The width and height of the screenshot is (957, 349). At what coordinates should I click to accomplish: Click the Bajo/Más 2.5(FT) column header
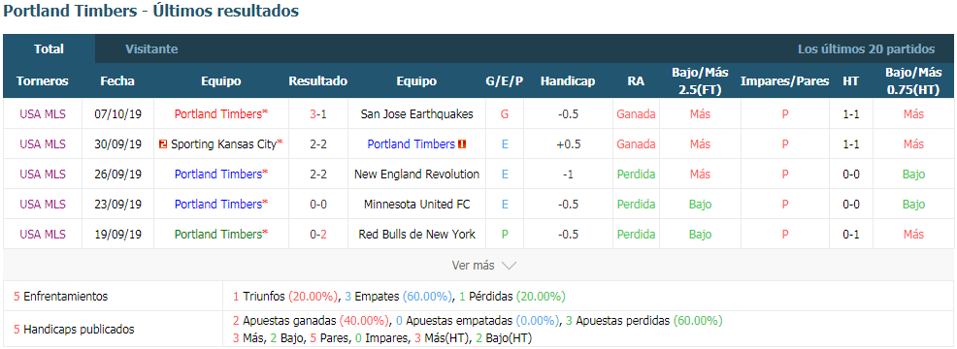[x=700, y=81]
